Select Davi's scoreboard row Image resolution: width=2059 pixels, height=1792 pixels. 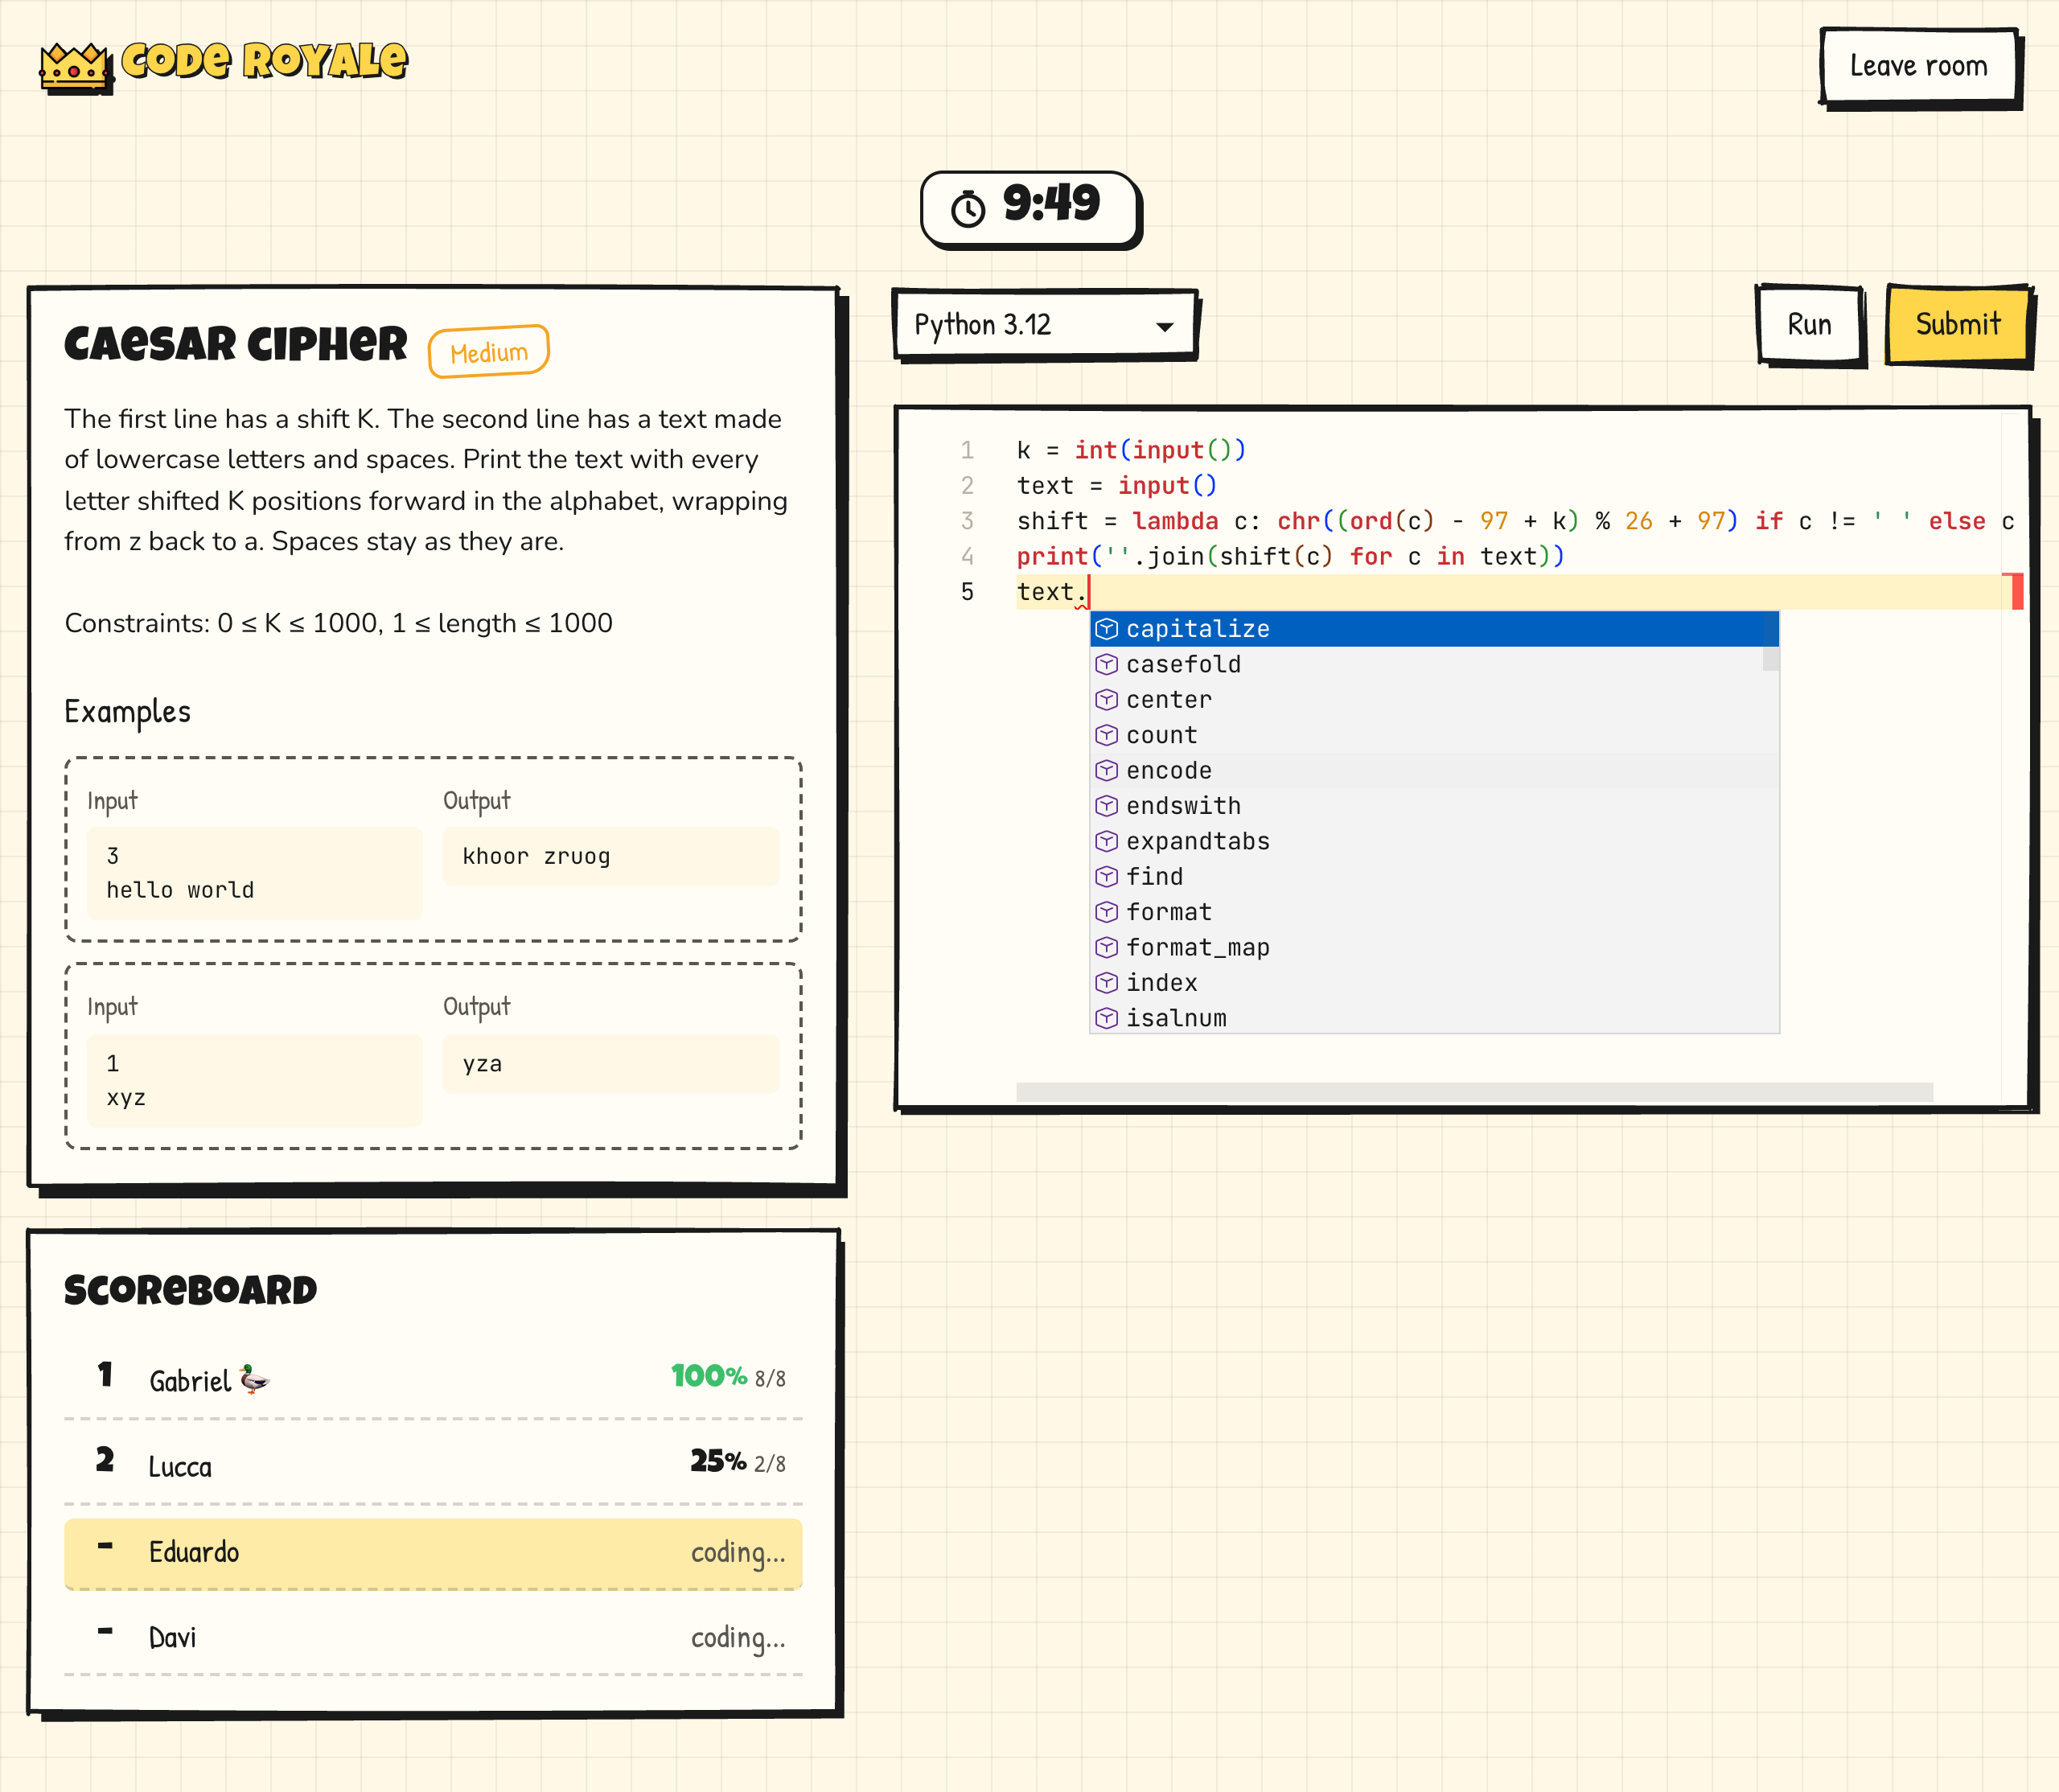pos(433,1638)
